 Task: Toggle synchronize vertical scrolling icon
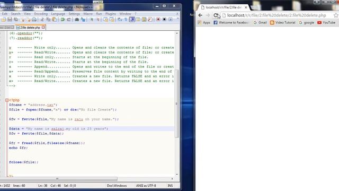(105, 20)
